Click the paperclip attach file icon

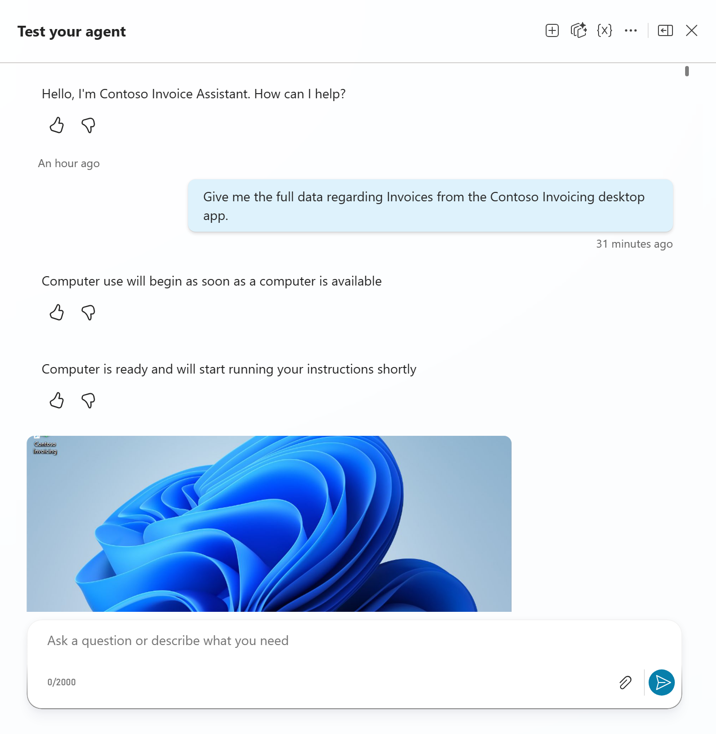point(625,683)
